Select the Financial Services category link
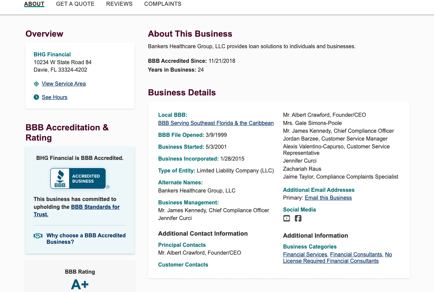 coord(305,254)
